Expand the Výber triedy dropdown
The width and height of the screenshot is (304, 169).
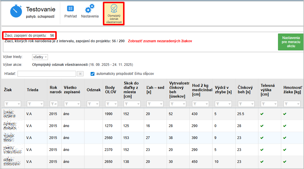pyautogui.click(x=40, y=57)
